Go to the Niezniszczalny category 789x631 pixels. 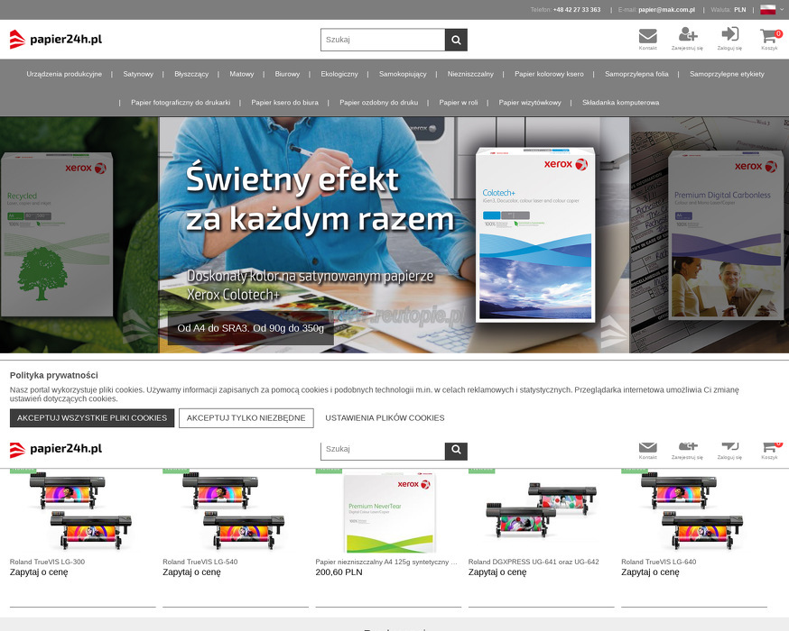(x=470, y=74)
